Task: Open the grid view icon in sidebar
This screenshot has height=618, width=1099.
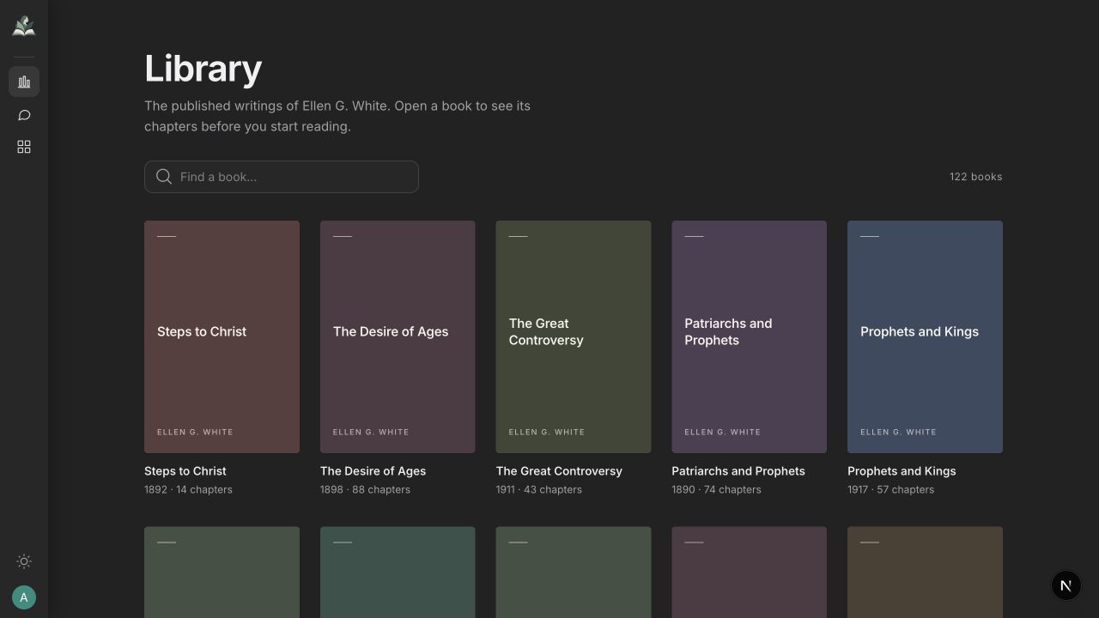Action: pyautogui.click(x=24, y=147)
